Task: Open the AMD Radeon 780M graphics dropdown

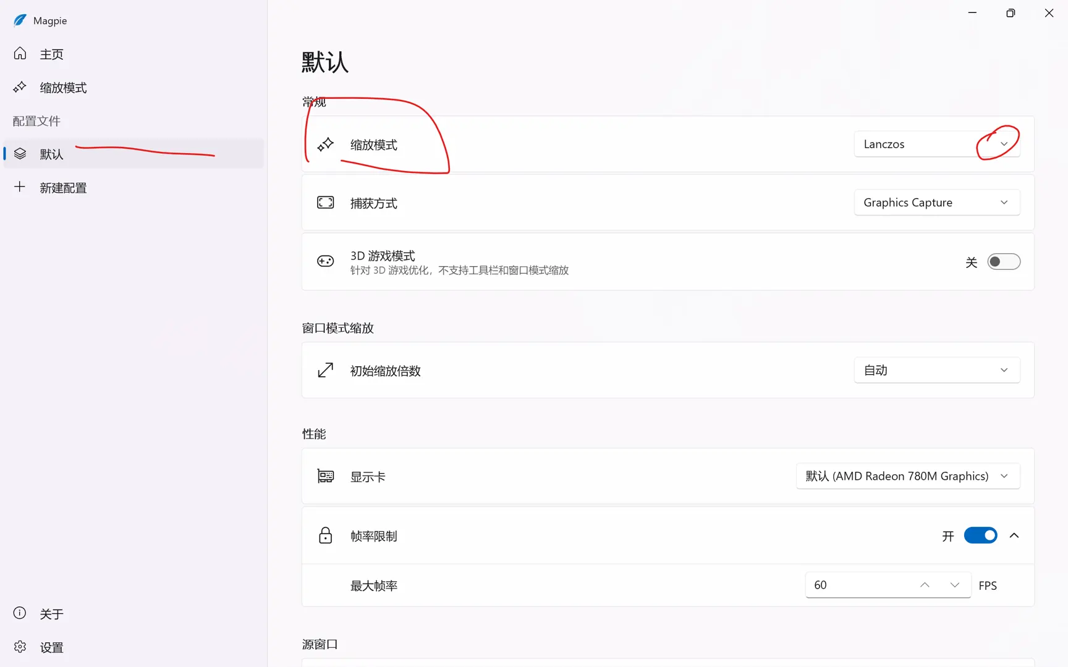Action: coord(908,476)
